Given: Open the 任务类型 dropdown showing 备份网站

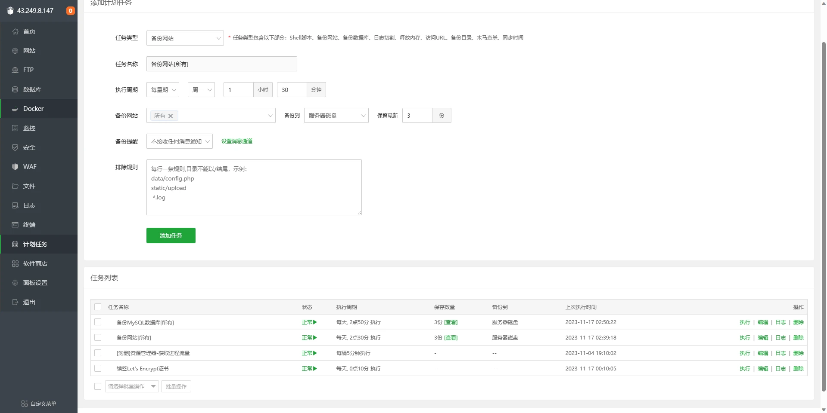Looking at the screenshot, I should tap(185, 38).
